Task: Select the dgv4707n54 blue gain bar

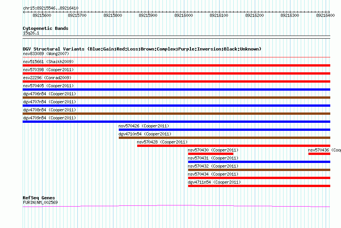Action: (176, 106)
